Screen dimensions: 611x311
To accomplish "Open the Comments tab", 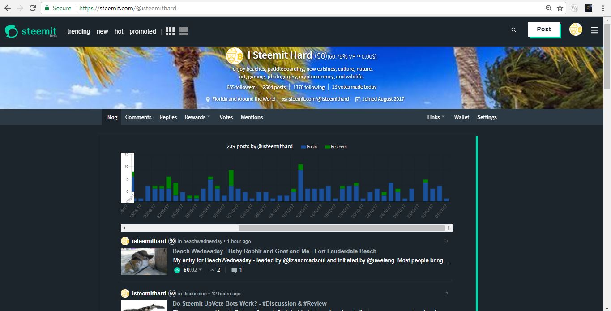I will click(x=138, y=117).
